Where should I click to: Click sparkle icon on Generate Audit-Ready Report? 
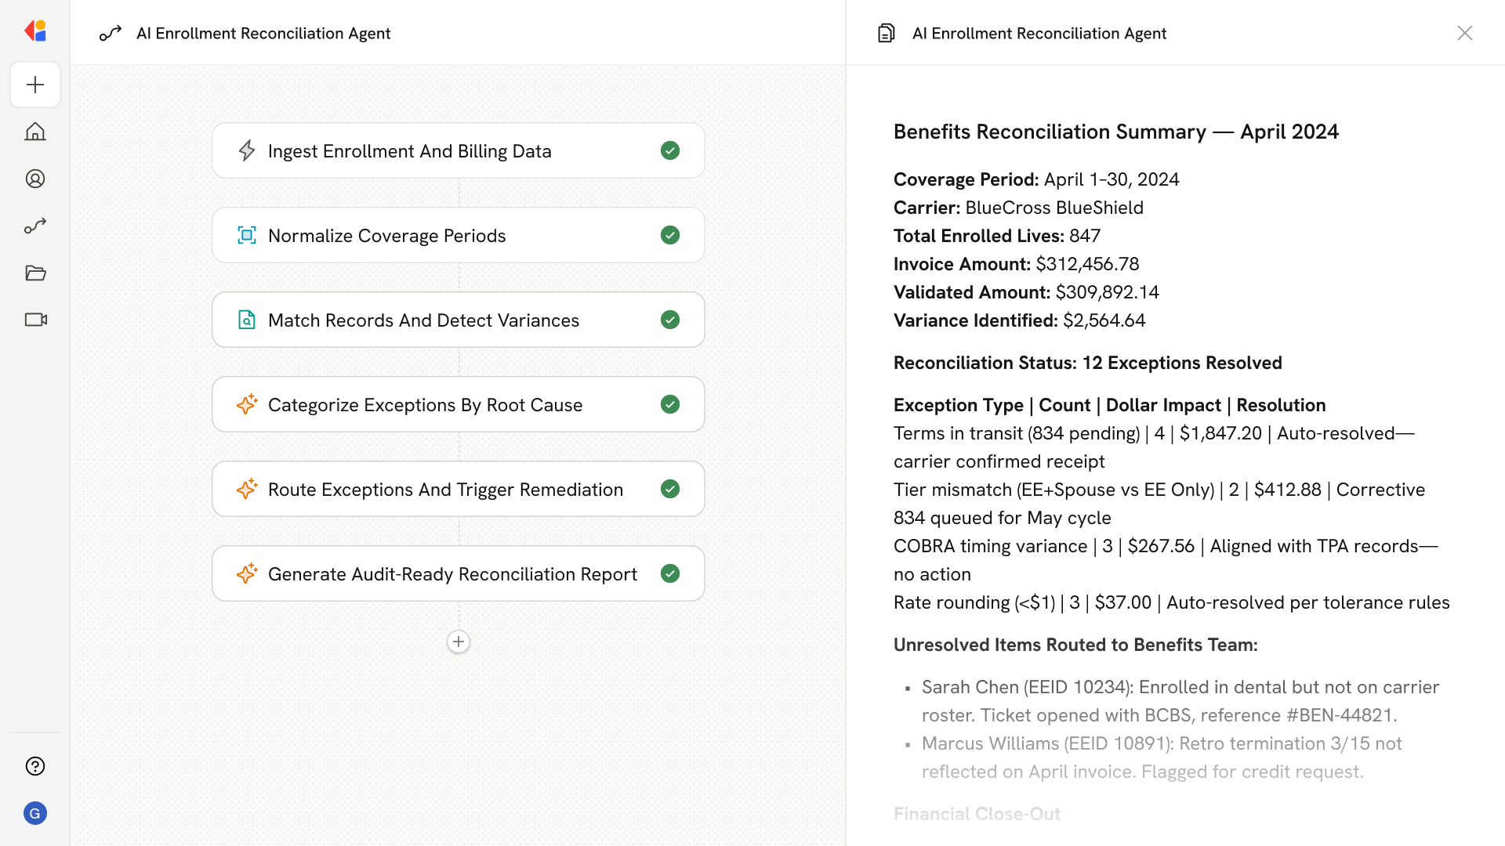247,573
